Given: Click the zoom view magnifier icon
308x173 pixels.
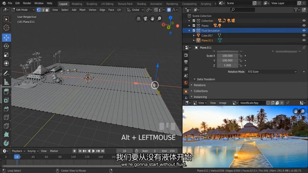Looking at the screenshot, I should 159,19.
